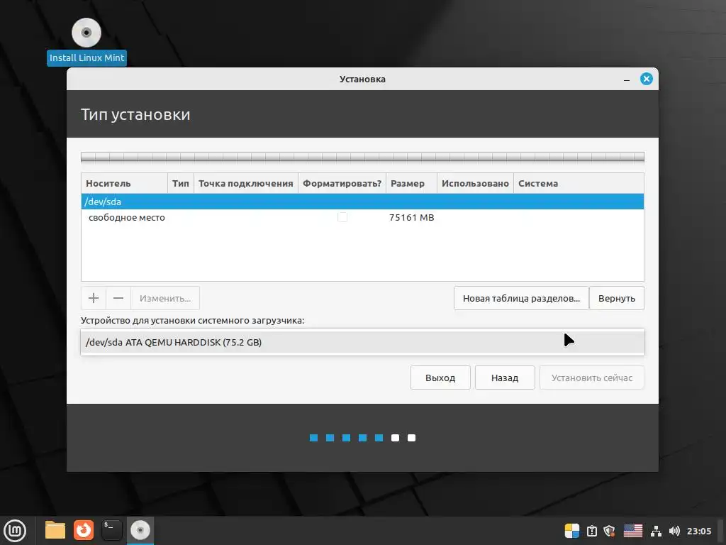Viewport: 726px width, 545px height.
Task: Click the Носитель column header
Action: click(x=124, y=184)
